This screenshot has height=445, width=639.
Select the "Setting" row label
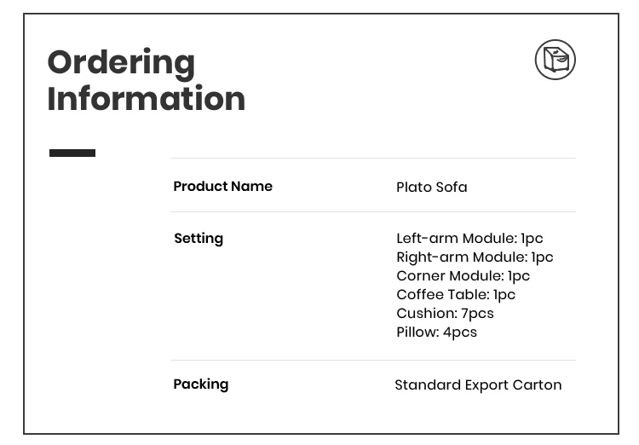[x=199, y=239]
